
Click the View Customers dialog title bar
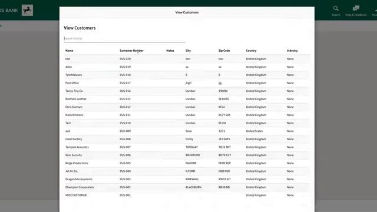(x=187, y=12)
